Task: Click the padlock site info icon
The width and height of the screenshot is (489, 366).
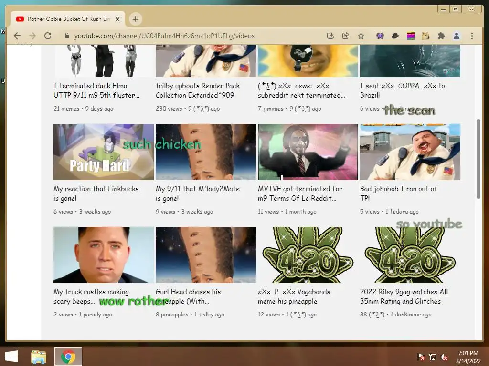Action: point(66,36)
